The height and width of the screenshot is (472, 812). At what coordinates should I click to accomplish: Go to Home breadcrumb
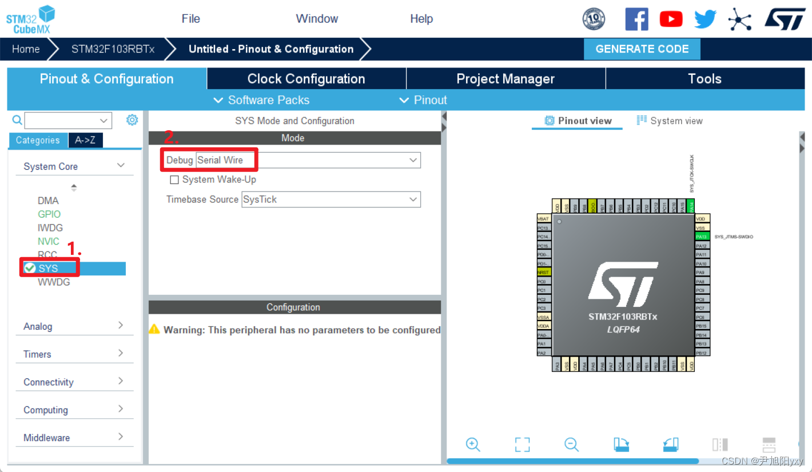click(26, 49)
